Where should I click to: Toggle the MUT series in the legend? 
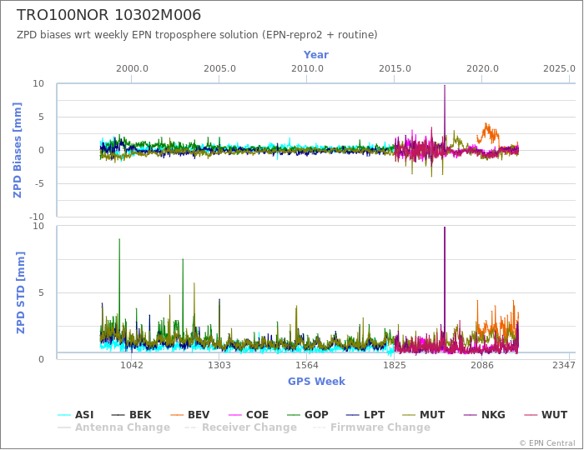tap(424, 415)
